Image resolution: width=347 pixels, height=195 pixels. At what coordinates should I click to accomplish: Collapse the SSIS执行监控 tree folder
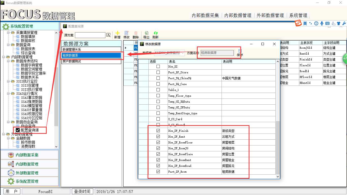tap(8, 81)
